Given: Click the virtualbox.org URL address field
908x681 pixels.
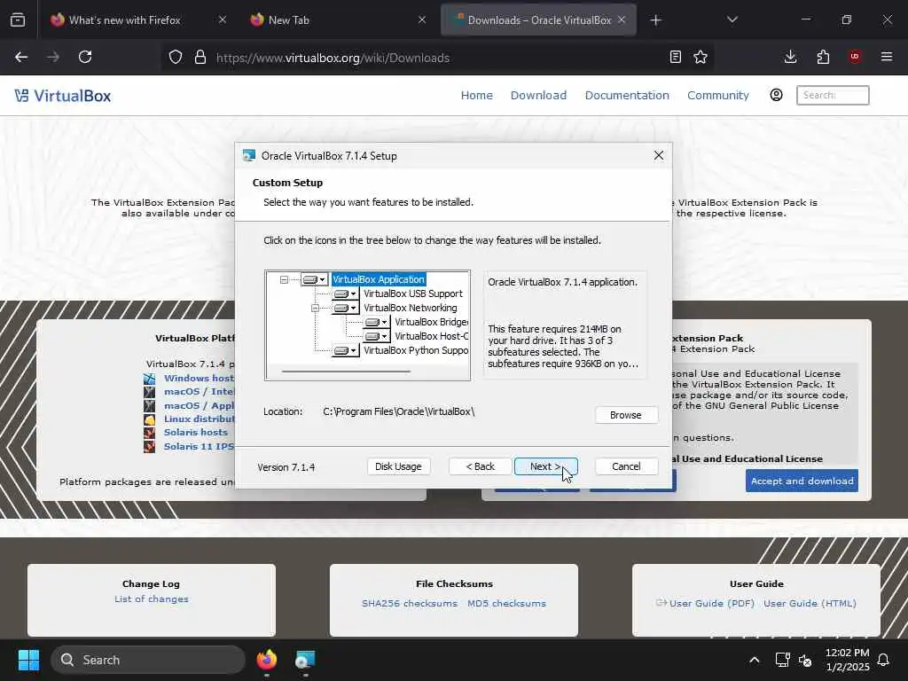Looking at the screenshot, I should (333, 58).
